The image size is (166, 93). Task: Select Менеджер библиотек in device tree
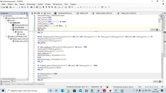coord(21,25)
